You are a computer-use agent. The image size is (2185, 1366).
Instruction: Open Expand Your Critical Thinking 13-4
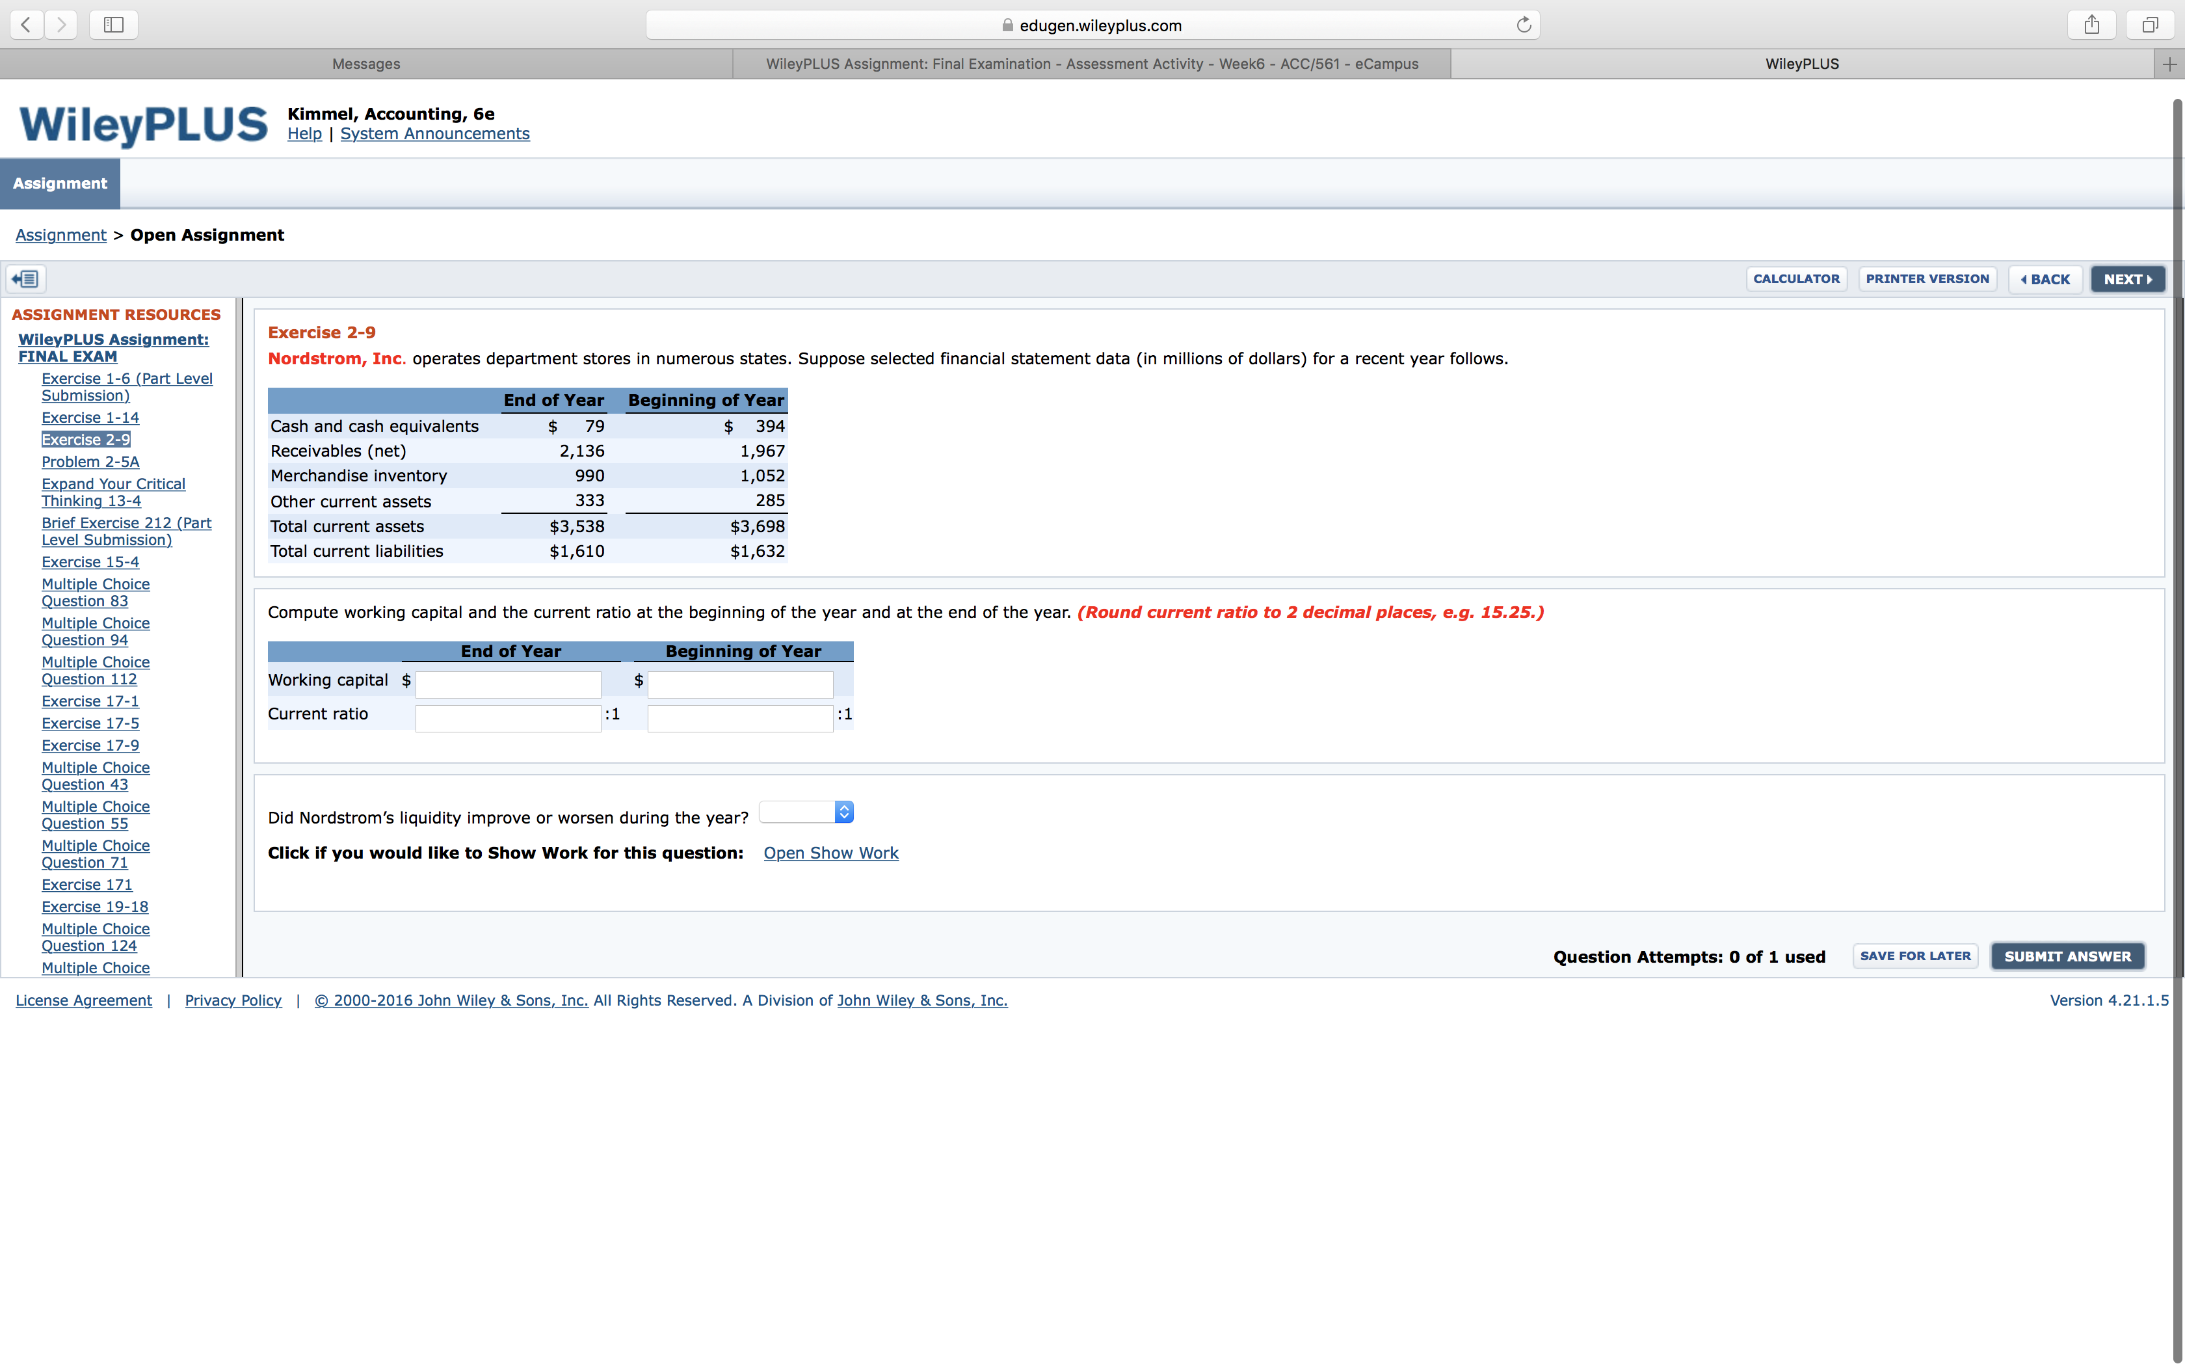[x=113, y=492]
